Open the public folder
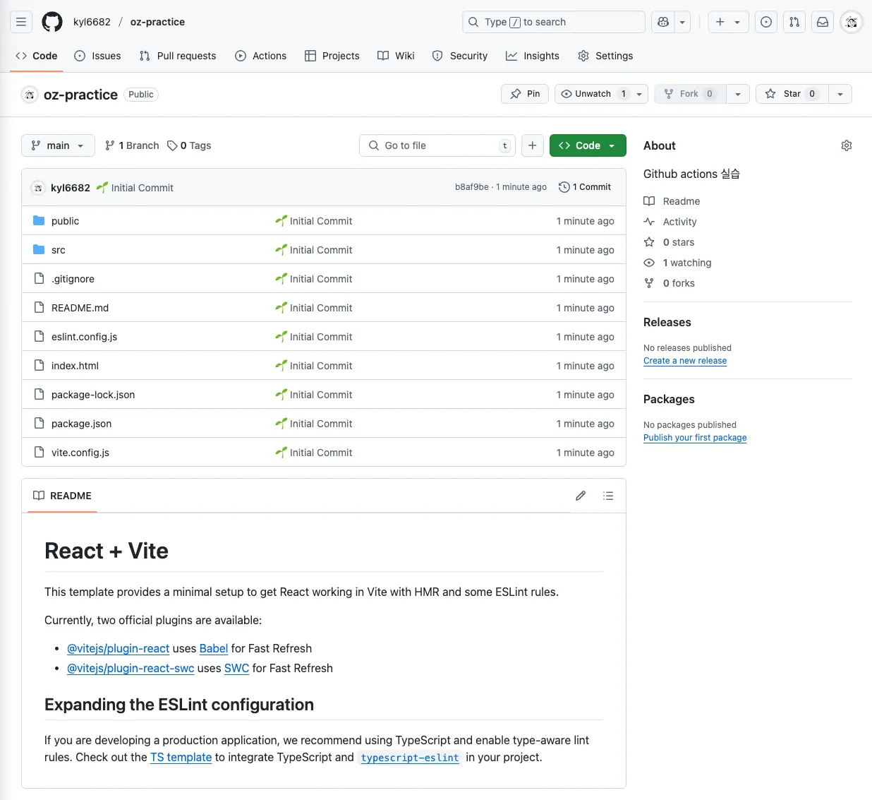The height and width of the screenshot is (800, 872). [x=65, y=221]
